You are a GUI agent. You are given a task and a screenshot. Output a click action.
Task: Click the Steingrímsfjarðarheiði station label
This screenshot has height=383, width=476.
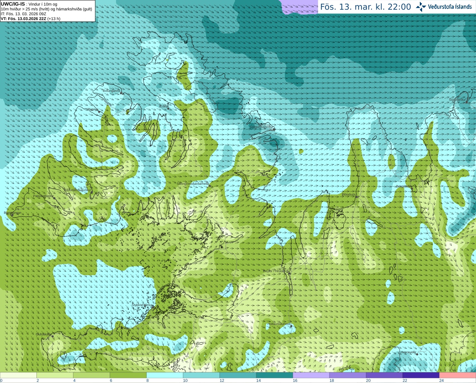point(192,184)
